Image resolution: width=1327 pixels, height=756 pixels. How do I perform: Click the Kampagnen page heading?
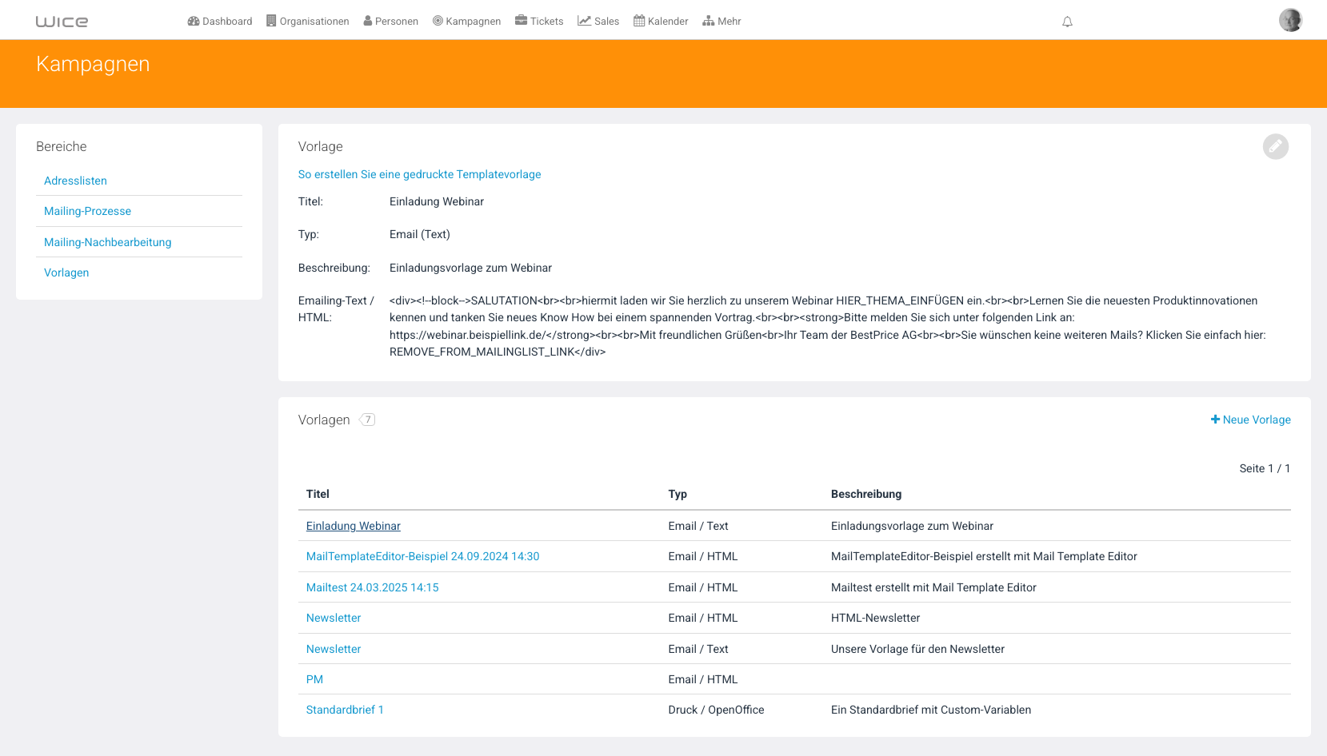click(x=93, y=64)
